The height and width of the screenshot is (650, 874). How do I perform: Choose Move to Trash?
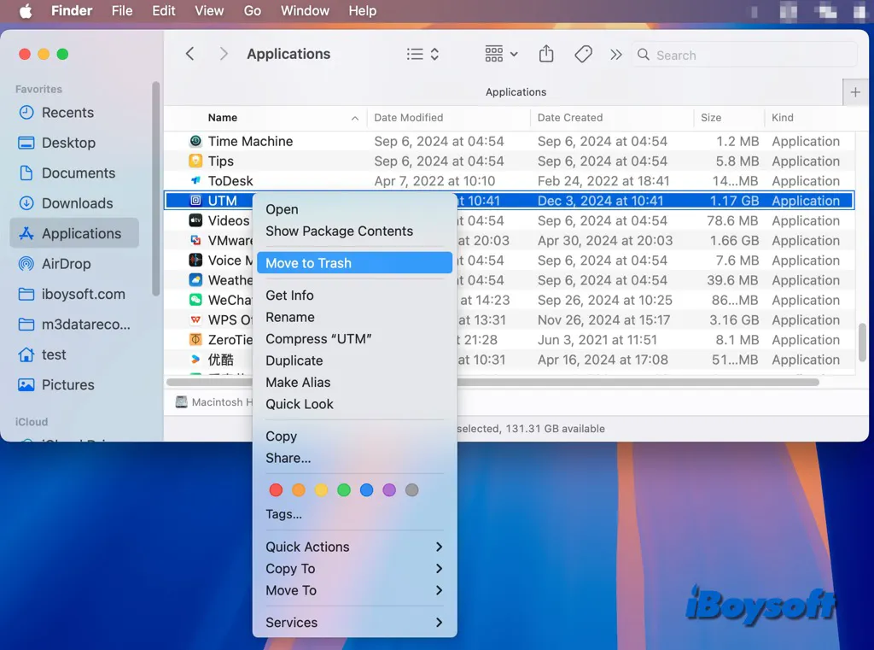coord(354,263)
